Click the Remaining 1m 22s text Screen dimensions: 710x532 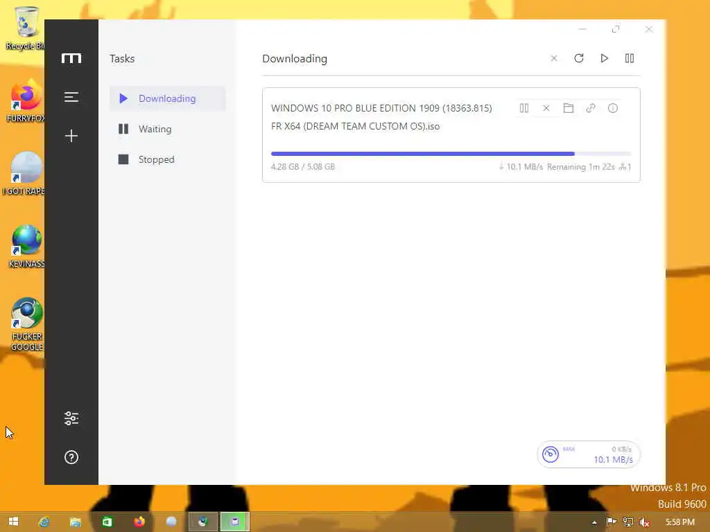580,167
